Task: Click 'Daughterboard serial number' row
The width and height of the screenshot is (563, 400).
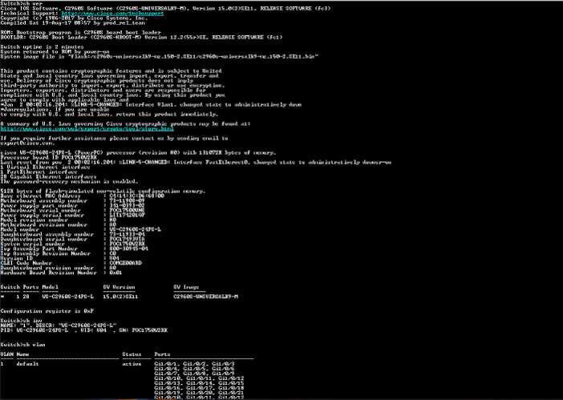Action: [x=72, y=240]
